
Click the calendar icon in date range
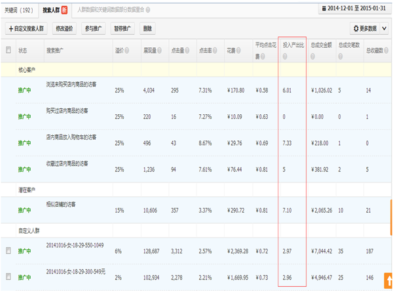tap(324, 9)
